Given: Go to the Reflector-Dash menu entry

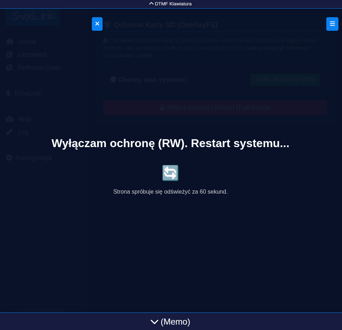Looking at the screenshot, I should click(x=39, y=68).
